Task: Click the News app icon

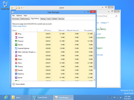Action: (x=16, y=63)
